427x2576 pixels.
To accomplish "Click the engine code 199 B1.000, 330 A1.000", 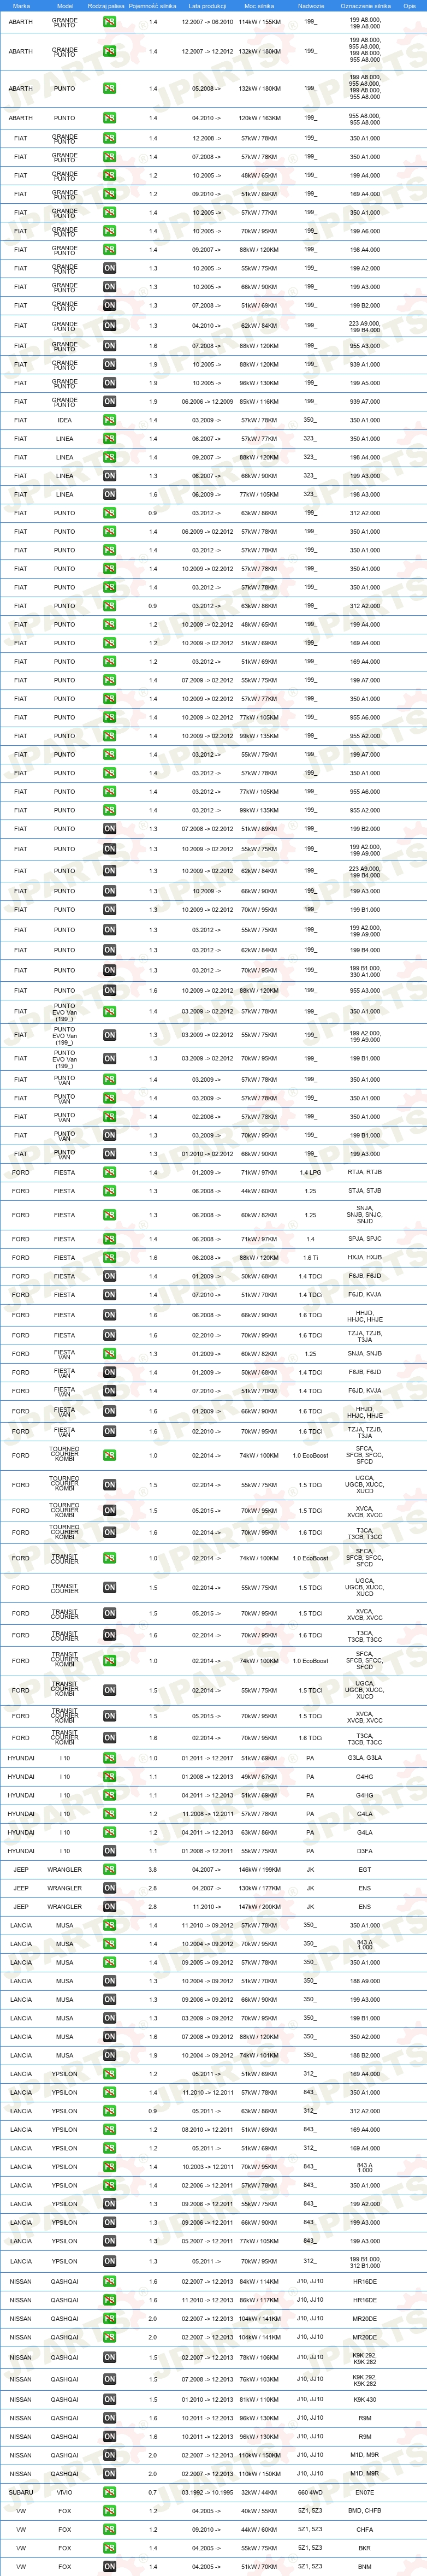I will [364, 970].
